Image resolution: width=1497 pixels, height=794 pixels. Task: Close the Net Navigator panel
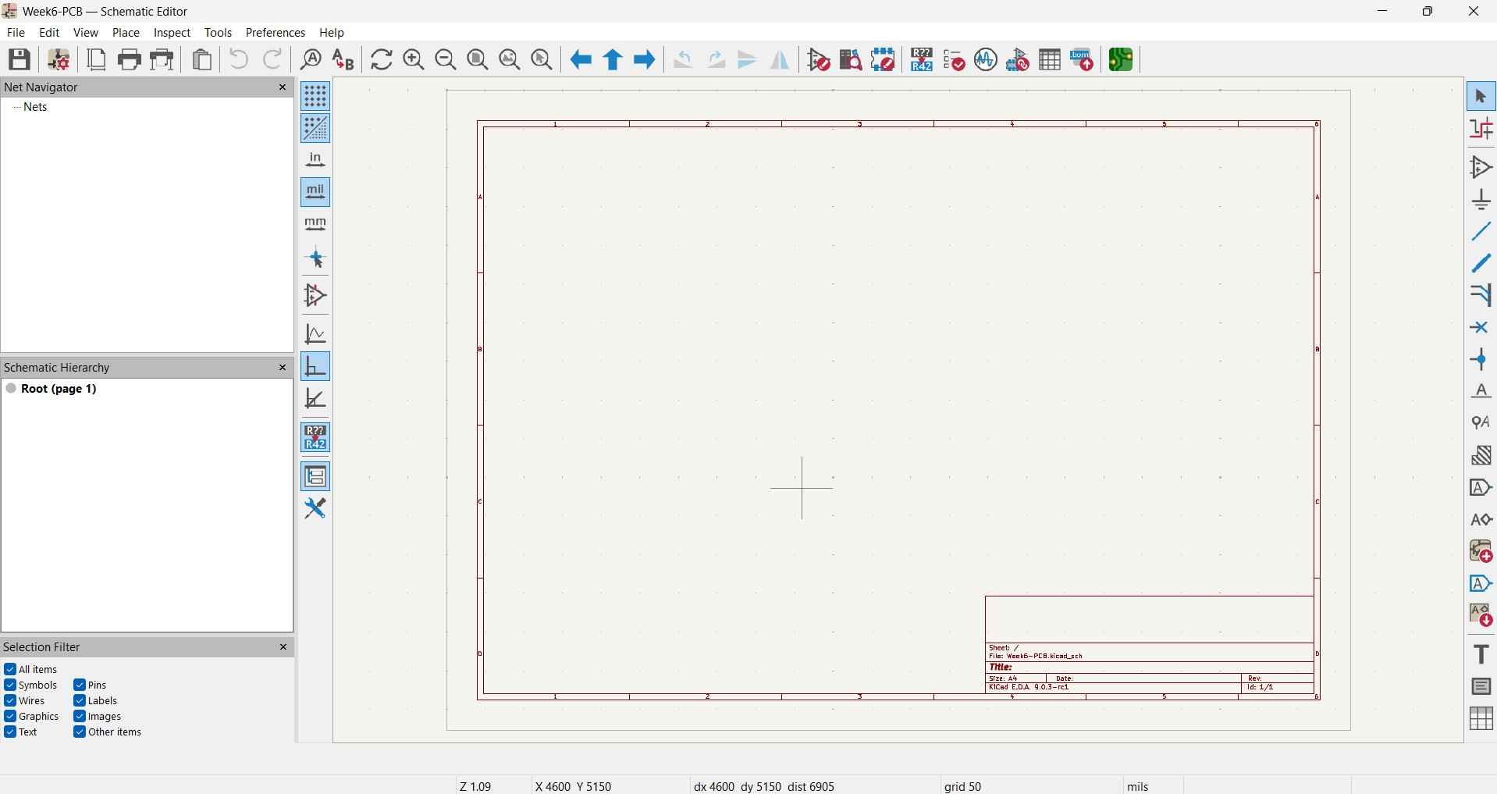[x=283, y=87]
